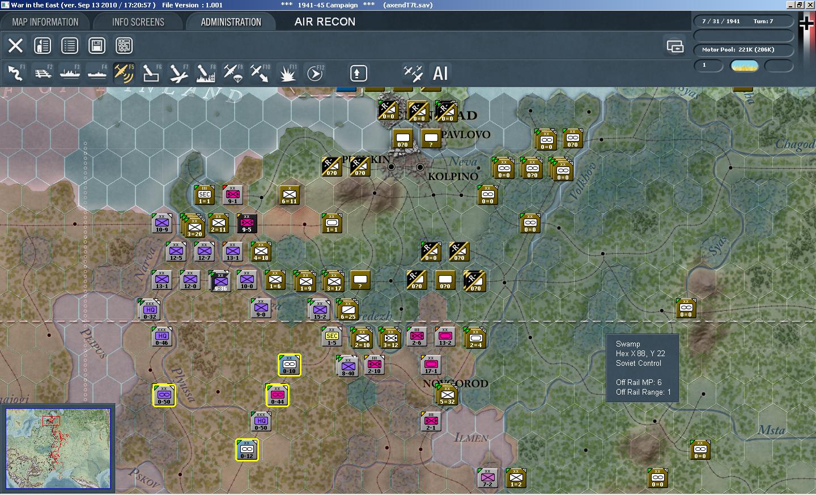Select the highlighted unit labeled 0-10
Screen dimensions: 816x496
290,365
